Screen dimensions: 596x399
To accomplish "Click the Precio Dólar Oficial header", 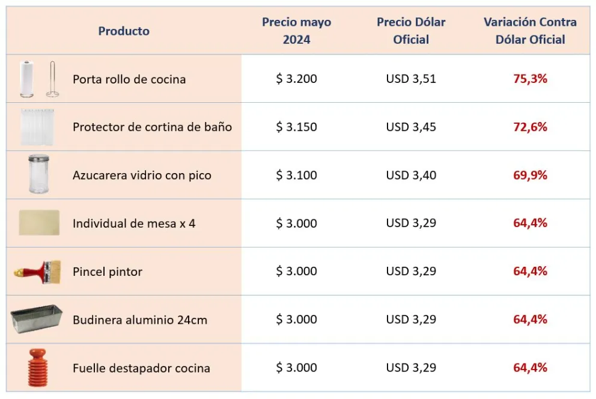I will tap(411, 31).
